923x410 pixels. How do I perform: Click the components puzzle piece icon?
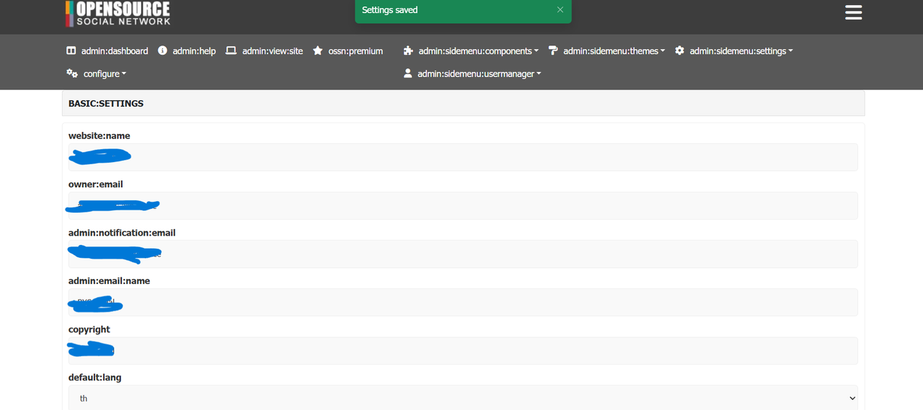click(x=408, y=50)
